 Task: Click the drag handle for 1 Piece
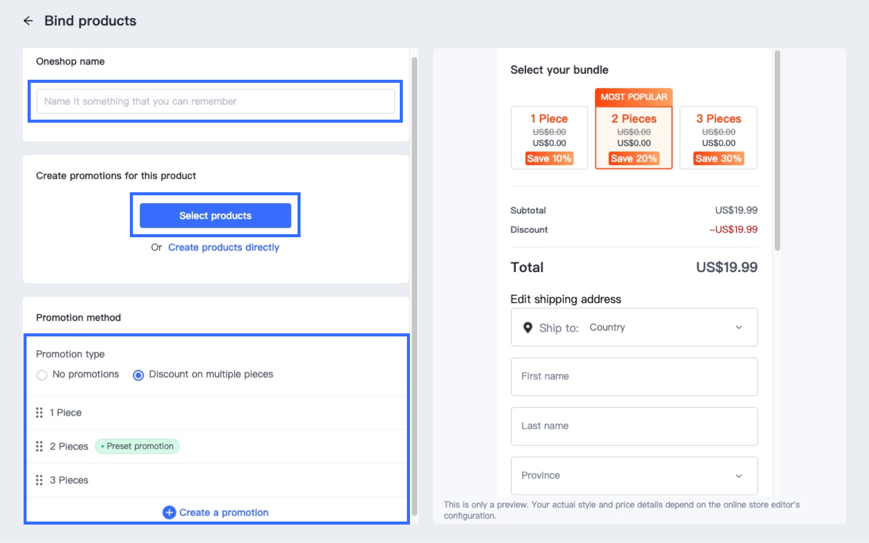coord(39,413)
